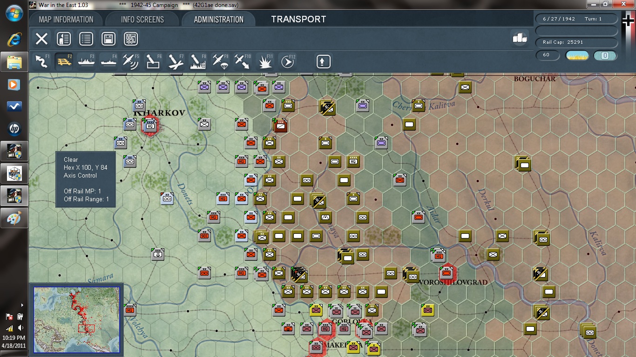Click the date and turn display
The width and height of the screenshot is (636, 357).
point(577,19)
